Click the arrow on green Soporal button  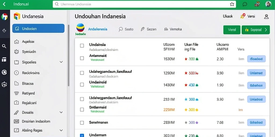pos(266,30)
